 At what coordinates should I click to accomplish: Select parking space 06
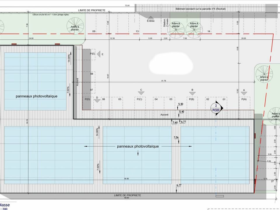(x=104, y=99)
